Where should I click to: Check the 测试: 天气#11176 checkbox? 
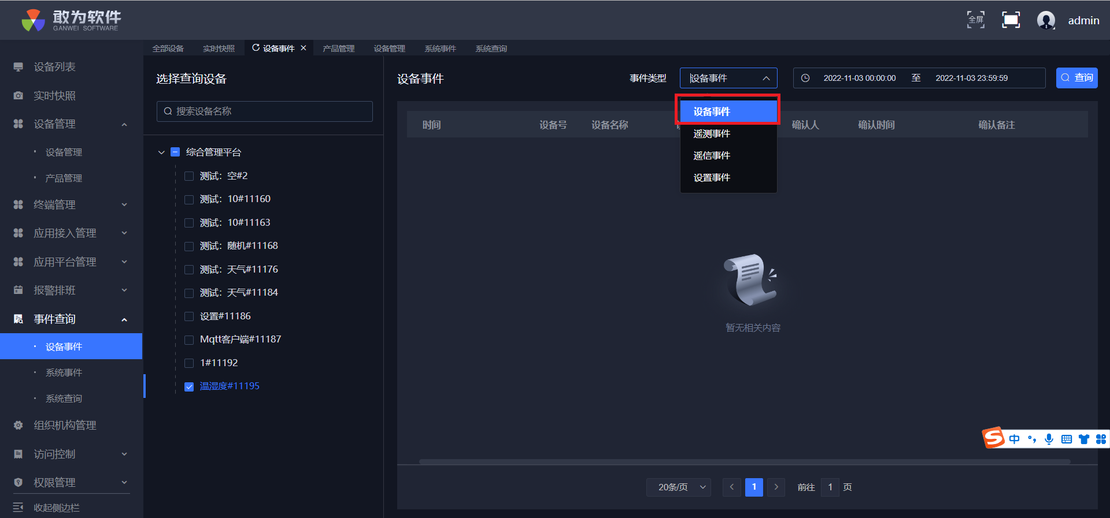point(189,270)
